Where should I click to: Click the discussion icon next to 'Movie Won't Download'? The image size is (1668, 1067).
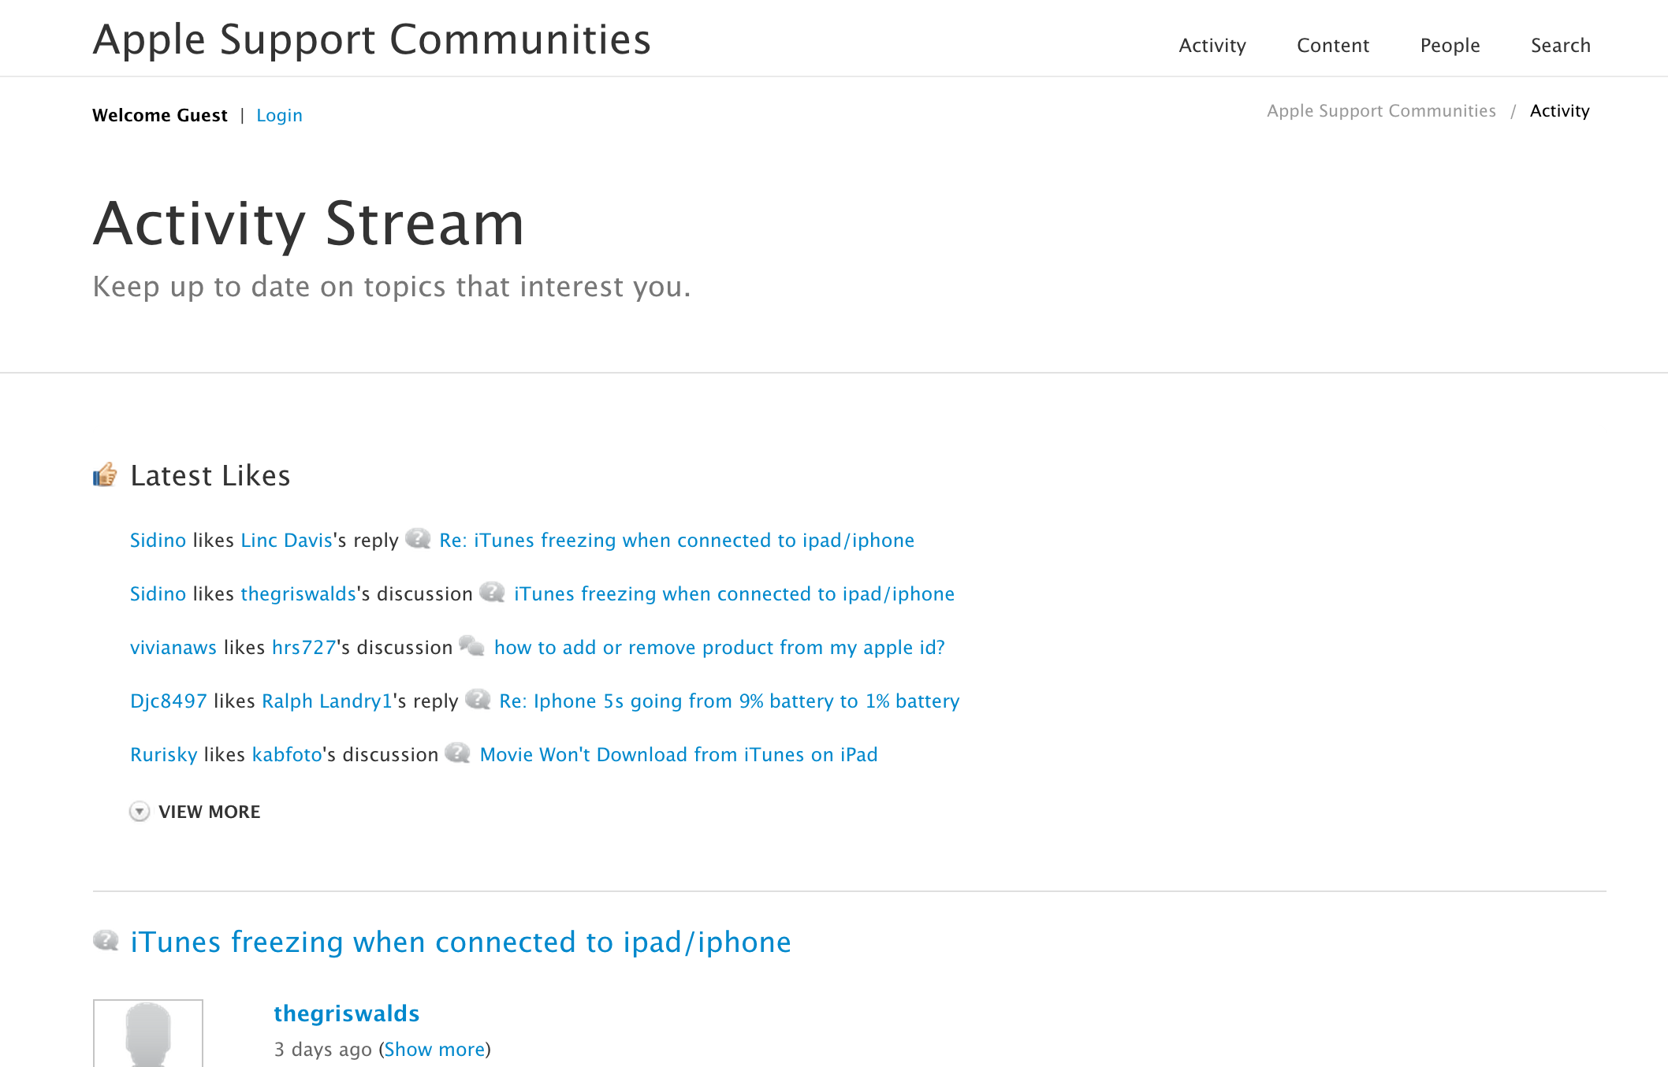pyautogui.click(x=460, y=753)
